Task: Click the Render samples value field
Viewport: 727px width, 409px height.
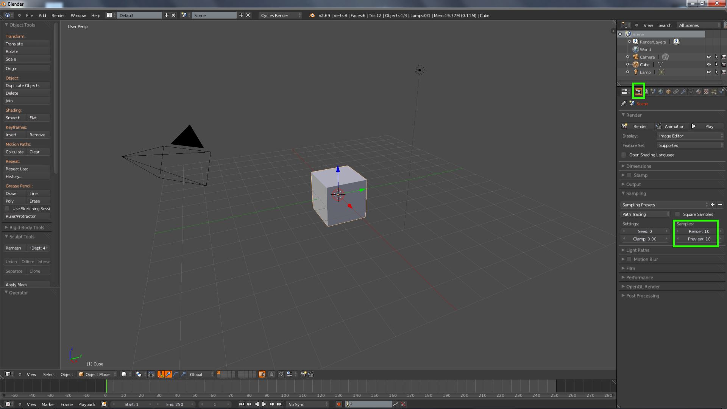Action: (x=699, y=231)
